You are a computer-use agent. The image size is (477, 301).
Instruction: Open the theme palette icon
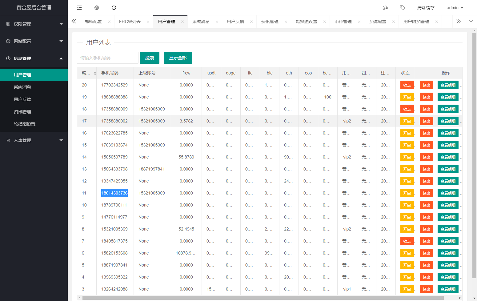385,8
